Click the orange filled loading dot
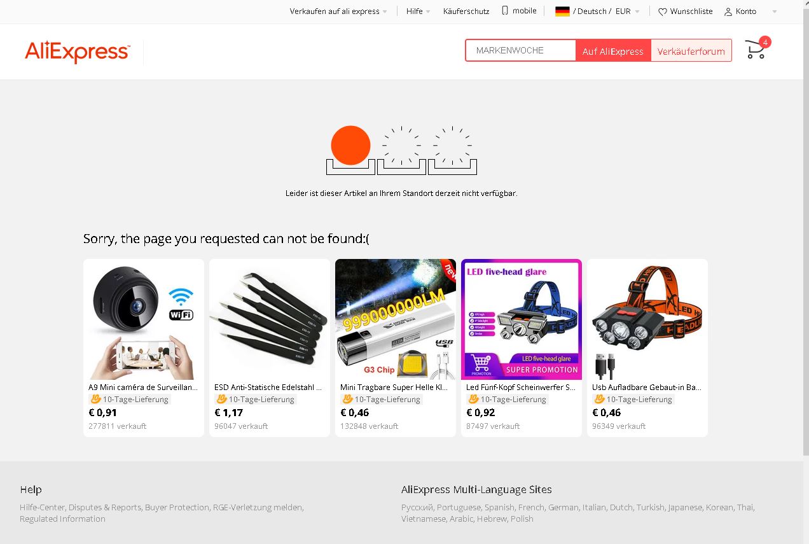Screen dimensions: 809x544 [350, 145]
